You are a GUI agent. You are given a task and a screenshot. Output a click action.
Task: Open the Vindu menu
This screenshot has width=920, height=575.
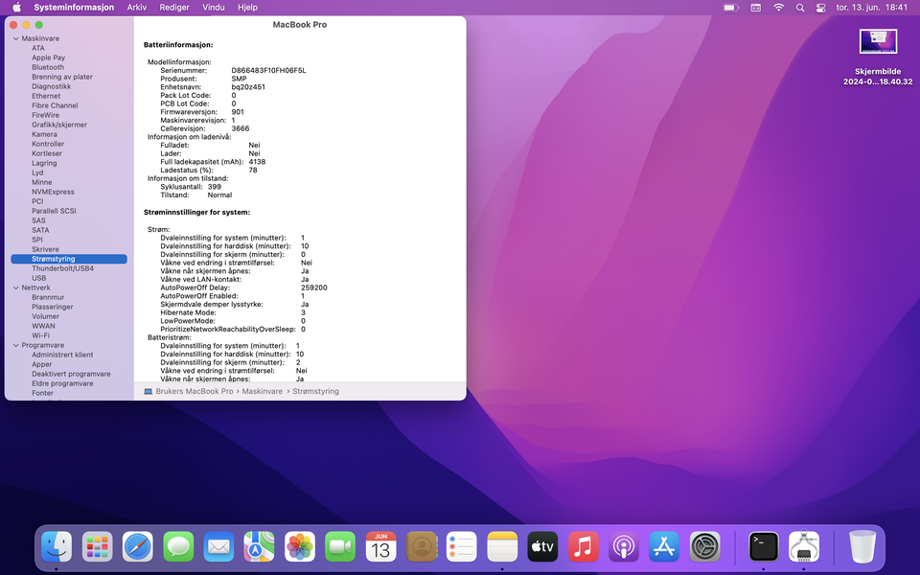pyautogui.click(x=214, y=8)
